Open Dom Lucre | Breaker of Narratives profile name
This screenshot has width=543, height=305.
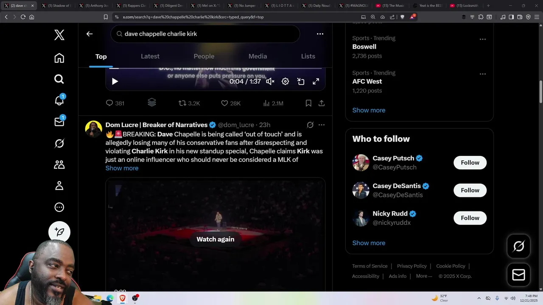coord(157,125)
